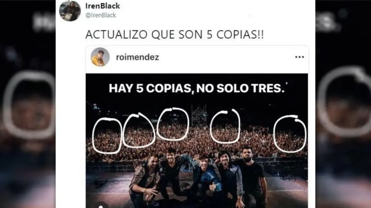Open the three-dot options menu on roimendez post
This screenshot has width=371, height=208.
299,57
